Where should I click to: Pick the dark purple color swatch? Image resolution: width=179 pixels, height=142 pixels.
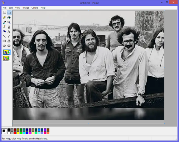[30, 130]
